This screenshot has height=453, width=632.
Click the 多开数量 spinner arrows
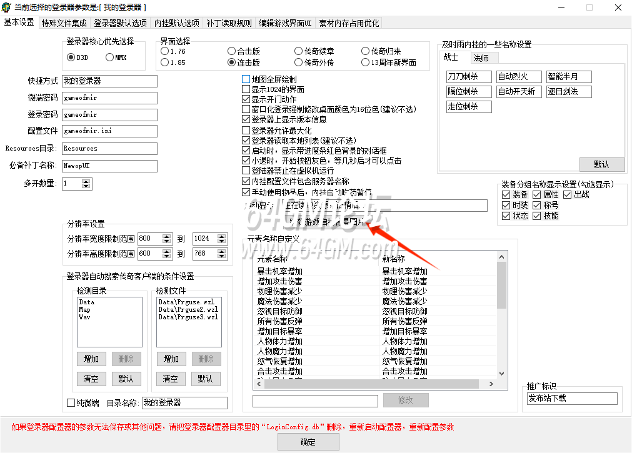pos(86,184)
